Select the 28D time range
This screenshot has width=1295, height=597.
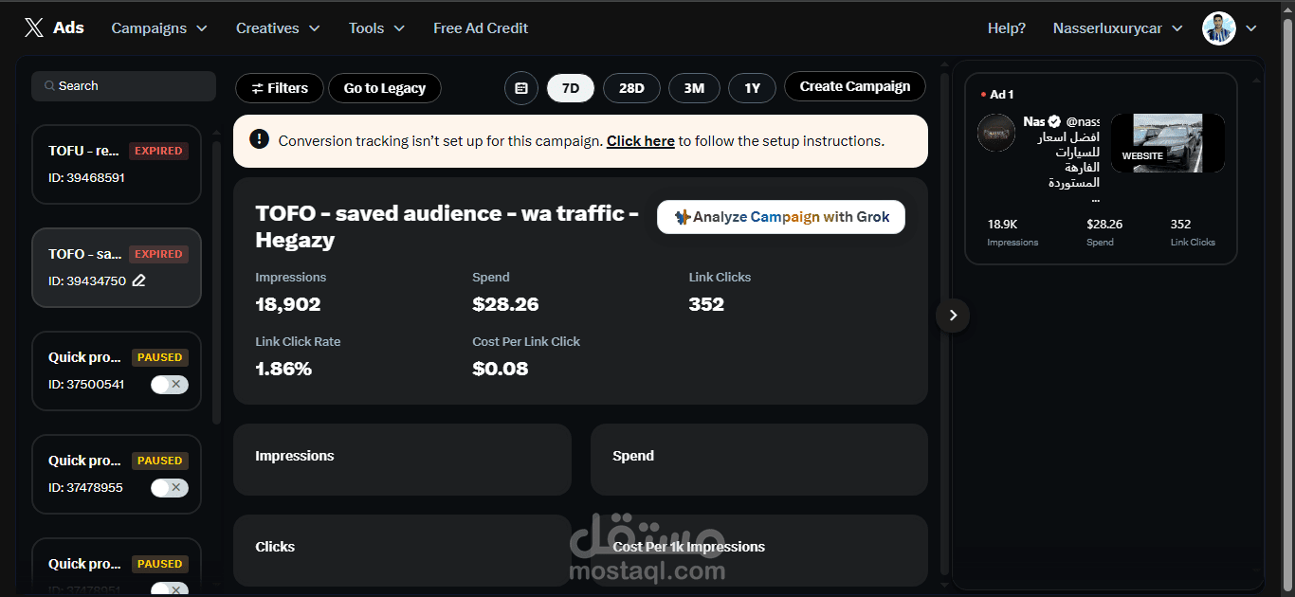point(631,88)
